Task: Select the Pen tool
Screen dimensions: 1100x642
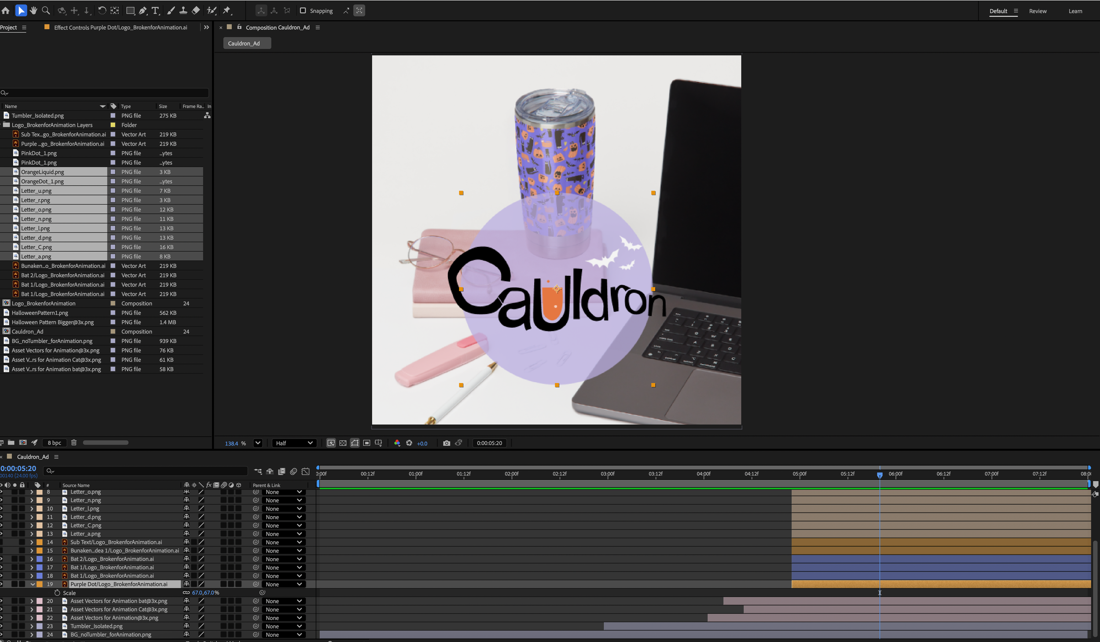Action: pyautogui.click(x=143, y=11)
